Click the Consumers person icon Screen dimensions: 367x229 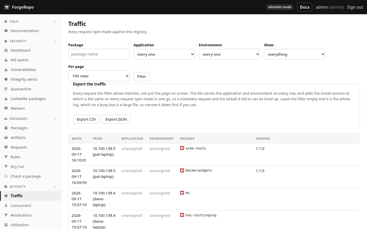6,206
